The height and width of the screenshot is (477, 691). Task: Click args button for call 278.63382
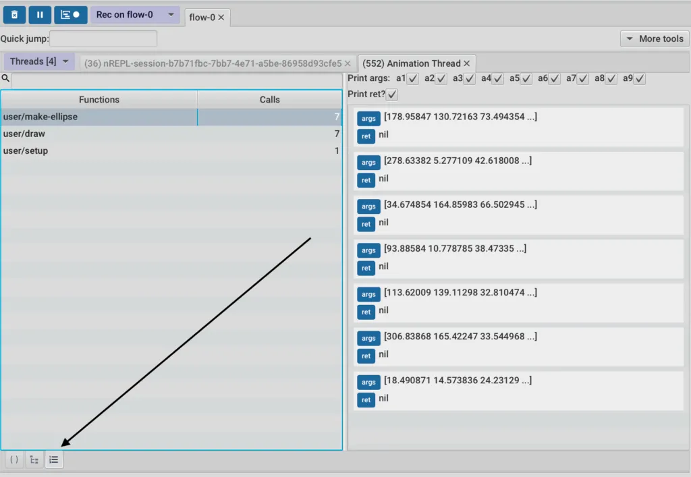click(x=368, y=163)
